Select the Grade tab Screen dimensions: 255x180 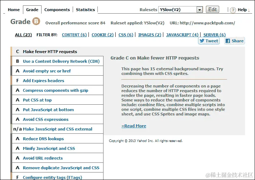click(x=32, y=10)
